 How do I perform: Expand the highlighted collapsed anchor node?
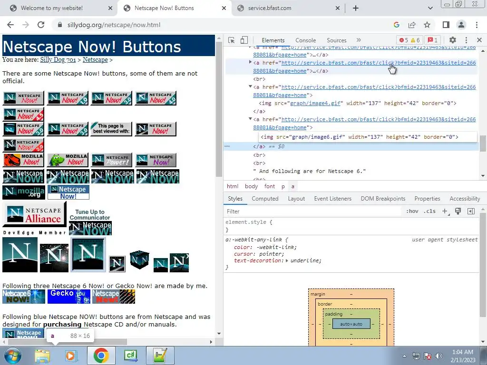[x=250, y=62]
